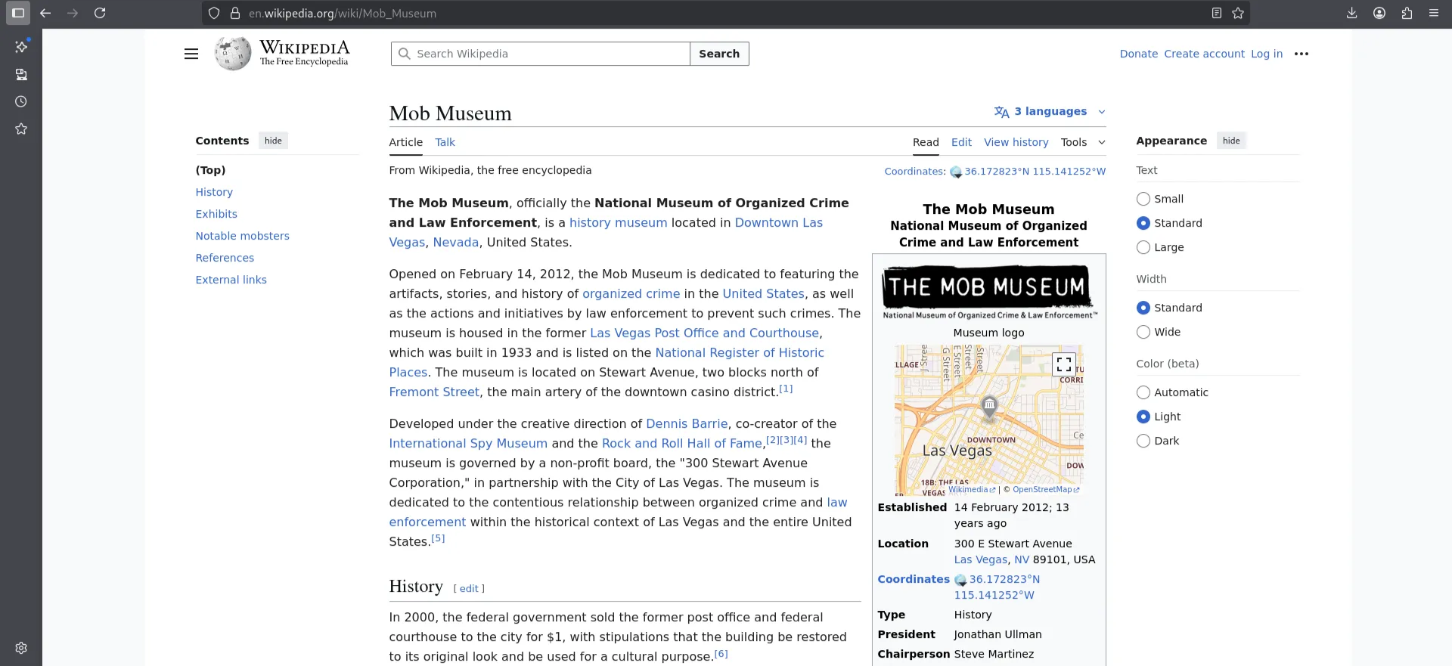The height and width of the screenshot is (666, 1452).
Task: Click the OpenStreetMap attribution link
Action: pos(1045,490)
